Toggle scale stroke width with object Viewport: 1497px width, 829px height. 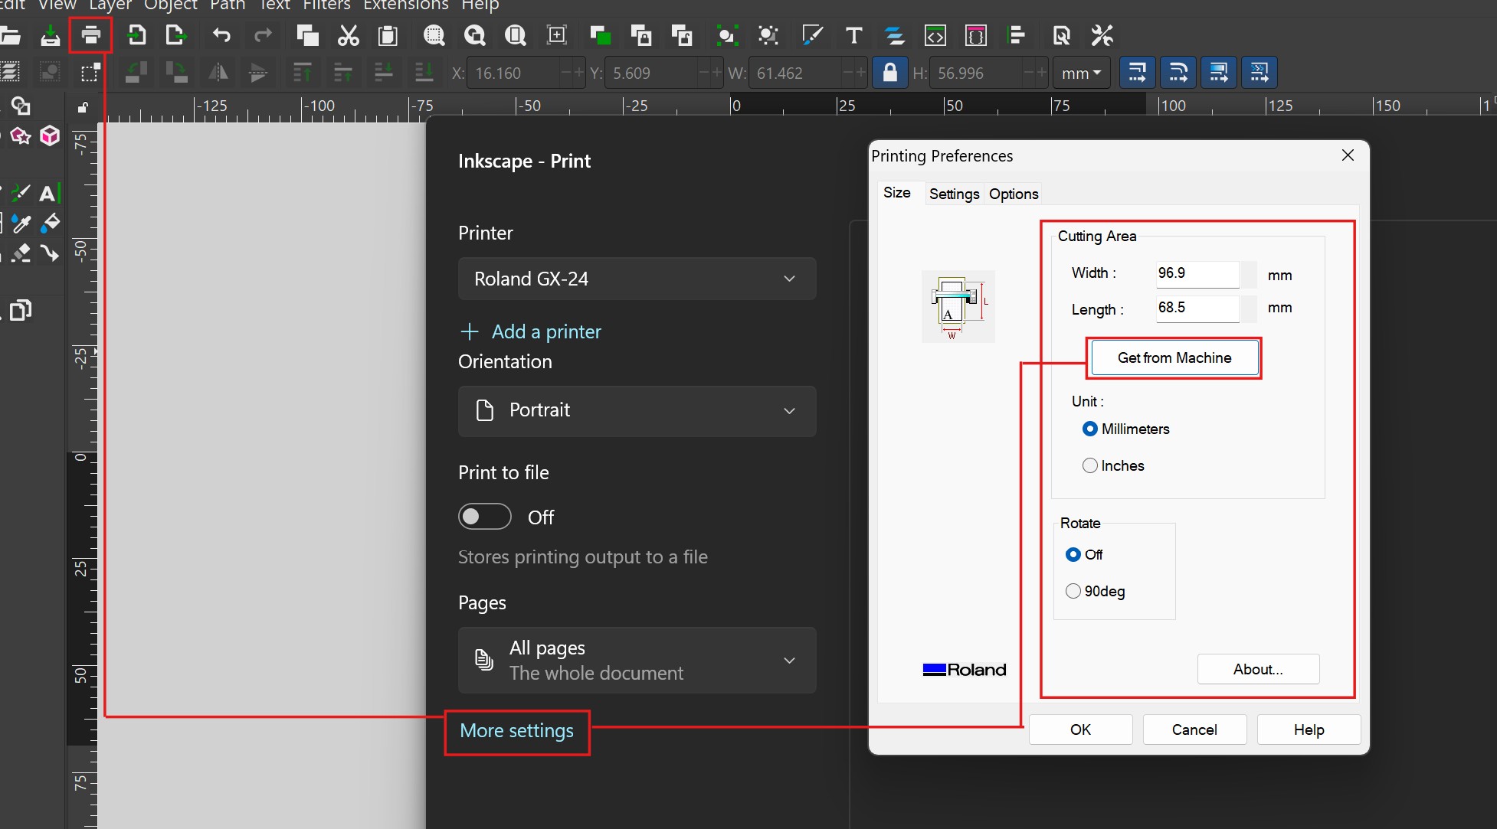[x=1138, y=73]
